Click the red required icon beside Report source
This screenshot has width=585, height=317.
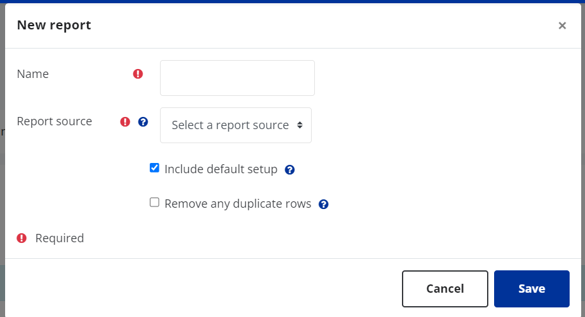[125, 122]
